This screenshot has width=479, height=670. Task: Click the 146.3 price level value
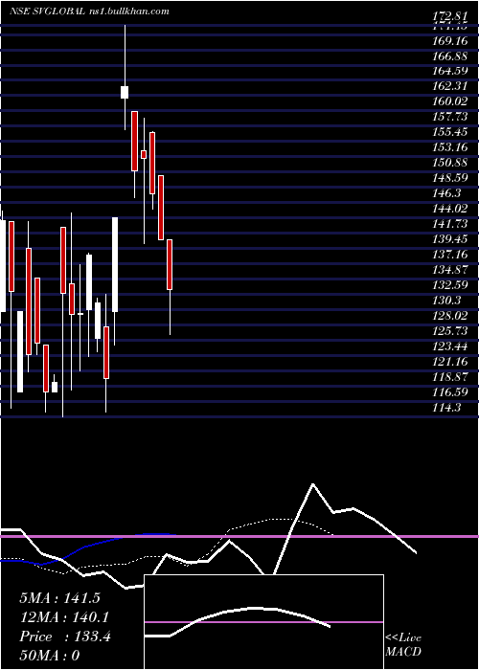[447, 193]
